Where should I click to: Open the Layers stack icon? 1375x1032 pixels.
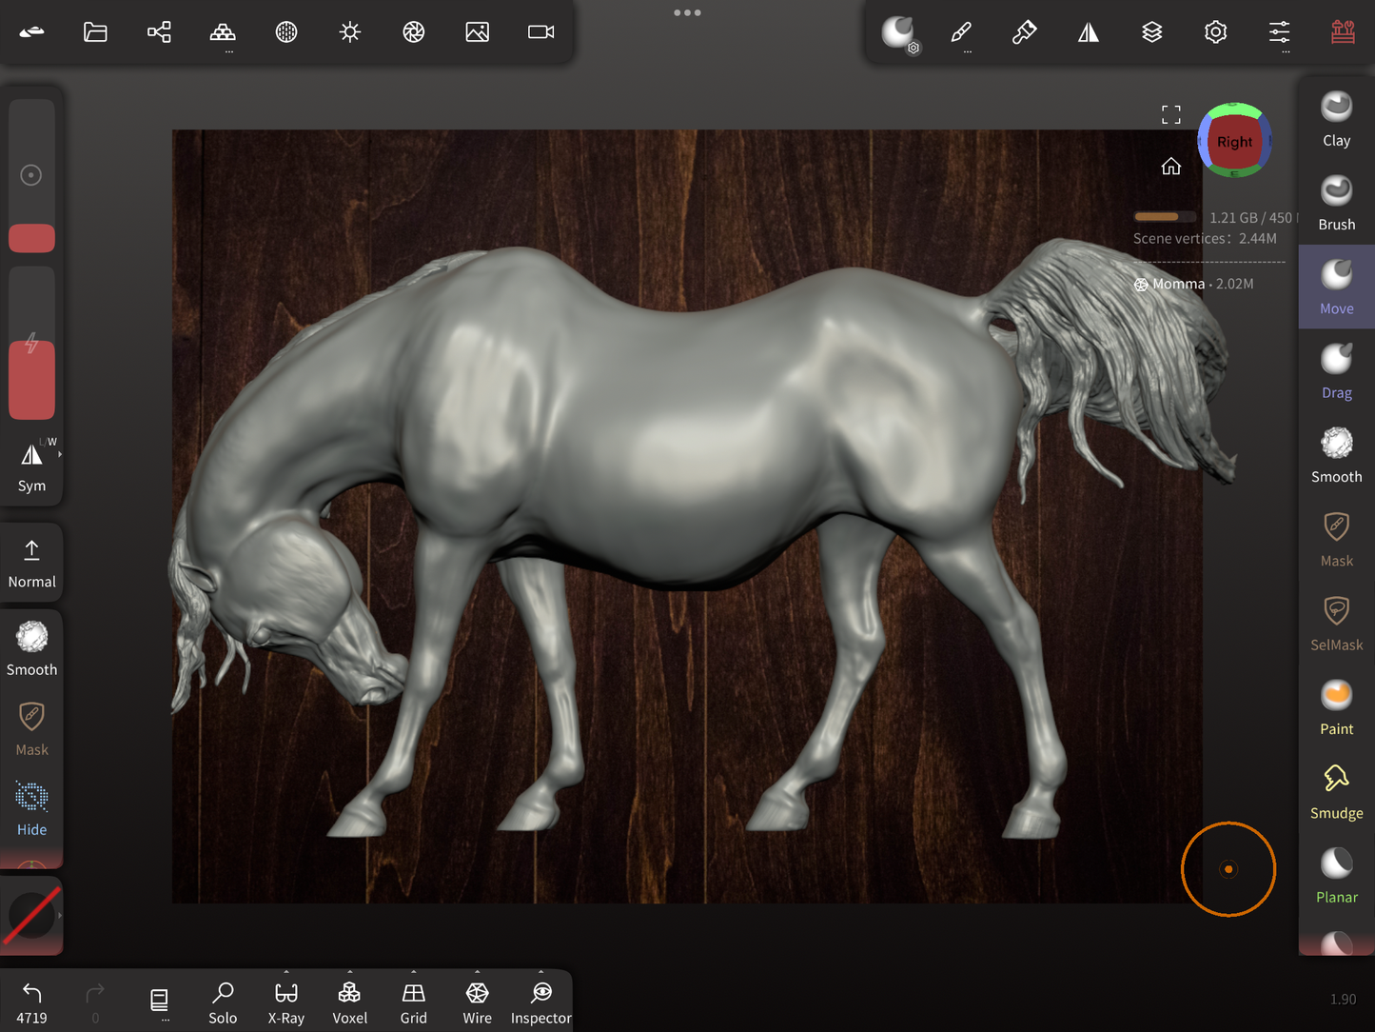[1151, 32]
